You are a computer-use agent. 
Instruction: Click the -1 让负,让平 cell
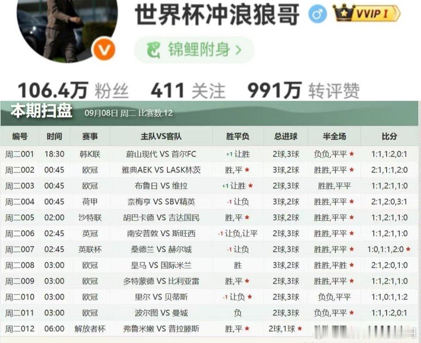point(237,234)
